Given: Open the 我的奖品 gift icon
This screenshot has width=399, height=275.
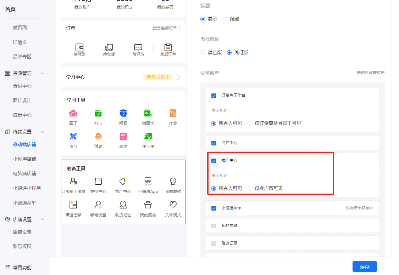Looking at the screenshot, I should point(148,205).
